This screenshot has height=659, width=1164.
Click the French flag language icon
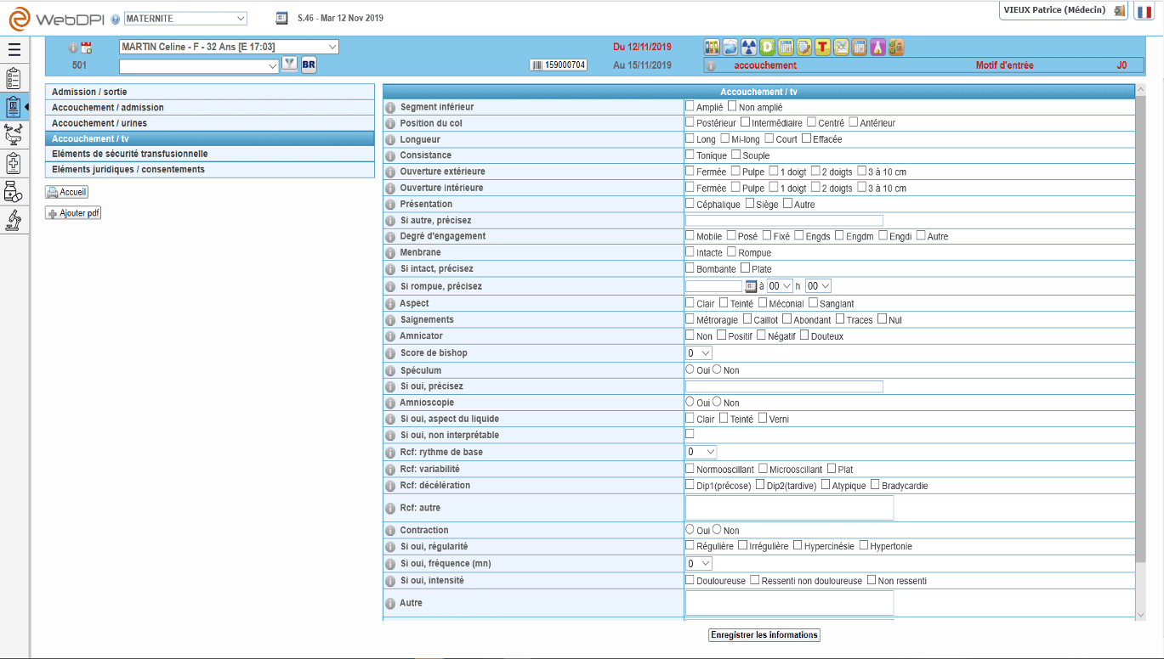coord(1144,11)
